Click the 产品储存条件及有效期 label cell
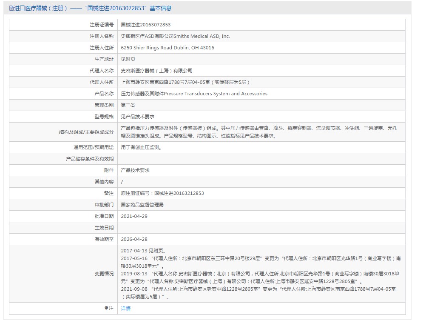Viewport: 423px width, 326px height. [x=63, y=159]
